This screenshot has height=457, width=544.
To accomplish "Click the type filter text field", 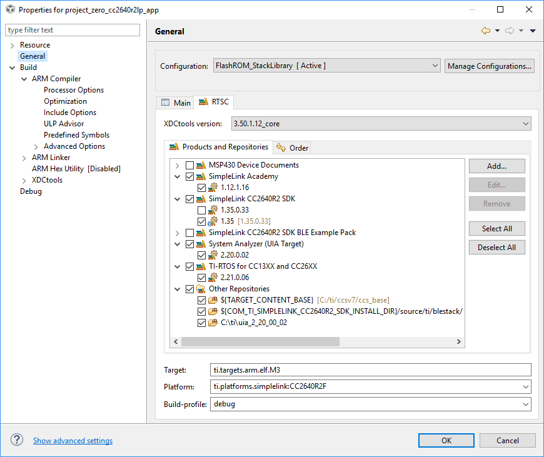I will pos(73,30).
